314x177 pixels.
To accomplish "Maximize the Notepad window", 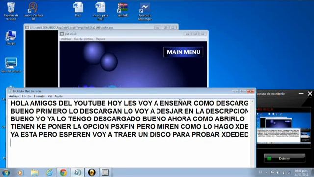I will point(243,91).
